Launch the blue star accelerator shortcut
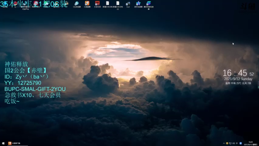This screenshot has width=259, height=146. [x=138, y=5]
